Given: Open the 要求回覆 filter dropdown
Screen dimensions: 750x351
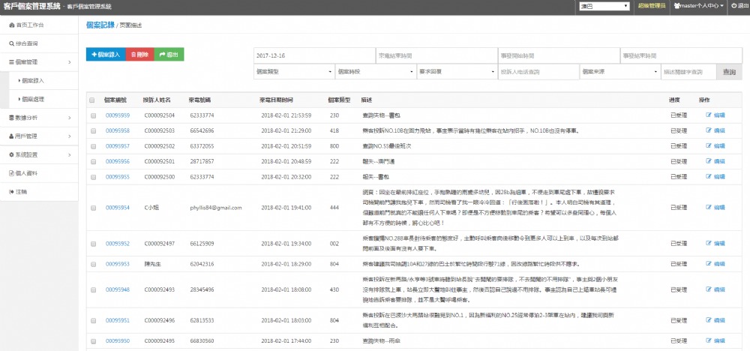Looking at the screenshot, I should (x=457, y=72).
